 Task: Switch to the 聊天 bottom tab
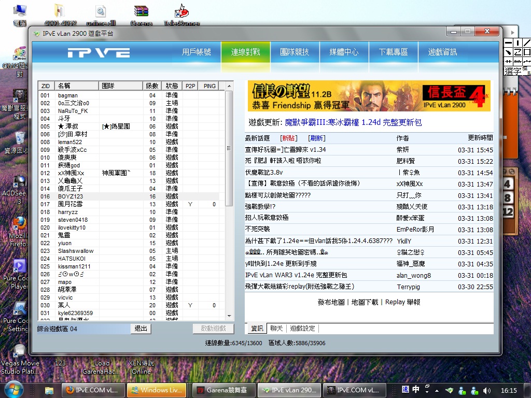276,328
